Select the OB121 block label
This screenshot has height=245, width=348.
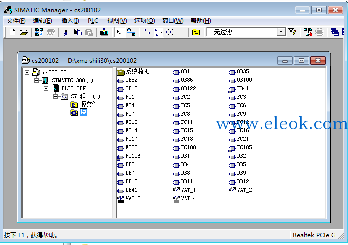(133, 89)
